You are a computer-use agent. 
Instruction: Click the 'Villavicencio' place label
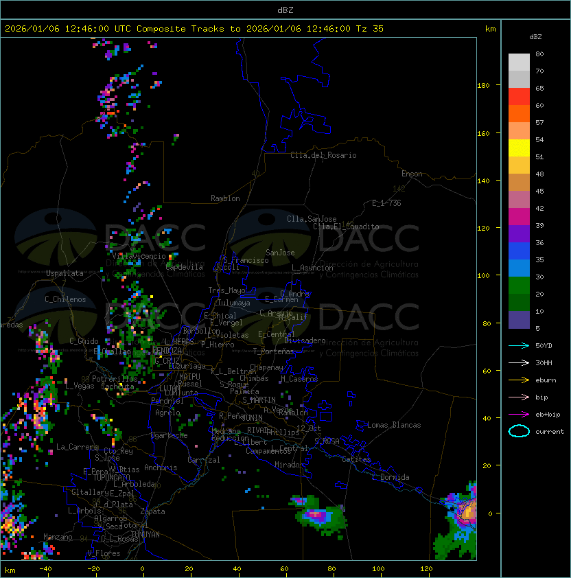(139, 256)
